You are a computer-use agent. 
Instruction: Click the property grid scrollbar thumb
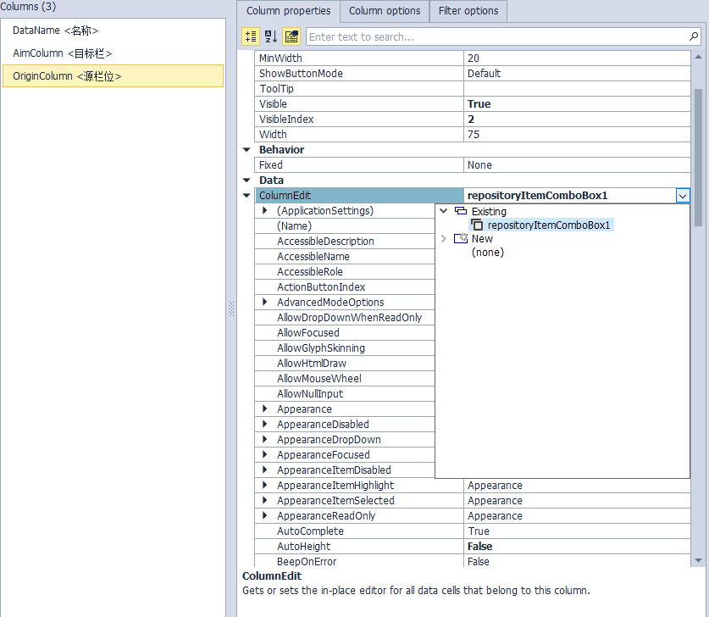pyautogui.click(x=698, y=158)
